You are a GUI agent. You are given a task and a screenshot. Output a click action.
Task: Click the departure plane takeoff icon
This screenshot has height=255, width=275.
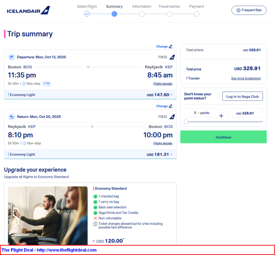(x=11, y=57)
